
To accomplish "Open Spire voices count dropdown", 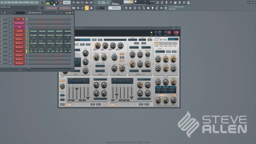I will pos(142,40).
